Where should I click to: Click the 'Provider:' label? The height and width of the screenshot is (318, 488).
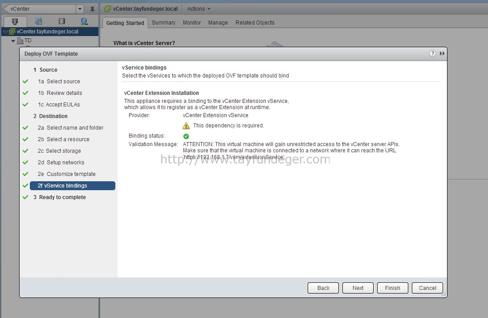tap(139, 115)
